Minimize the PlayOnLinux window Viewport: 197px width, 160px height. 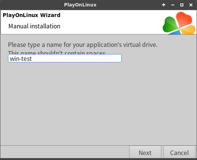coord(173,5)
